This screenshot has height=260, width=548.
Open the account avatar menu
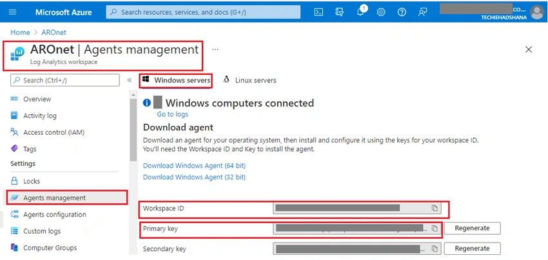[x=537, y=12]
